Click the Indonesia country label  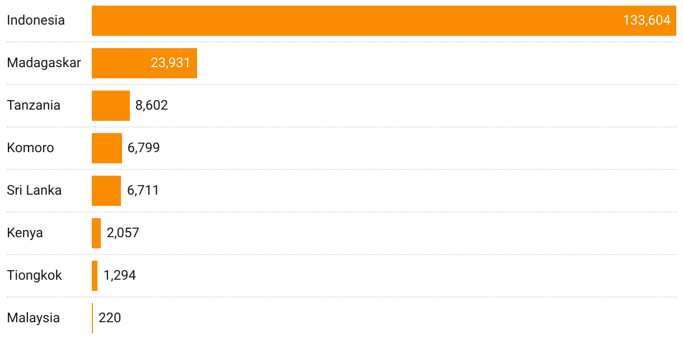(36, 20)
